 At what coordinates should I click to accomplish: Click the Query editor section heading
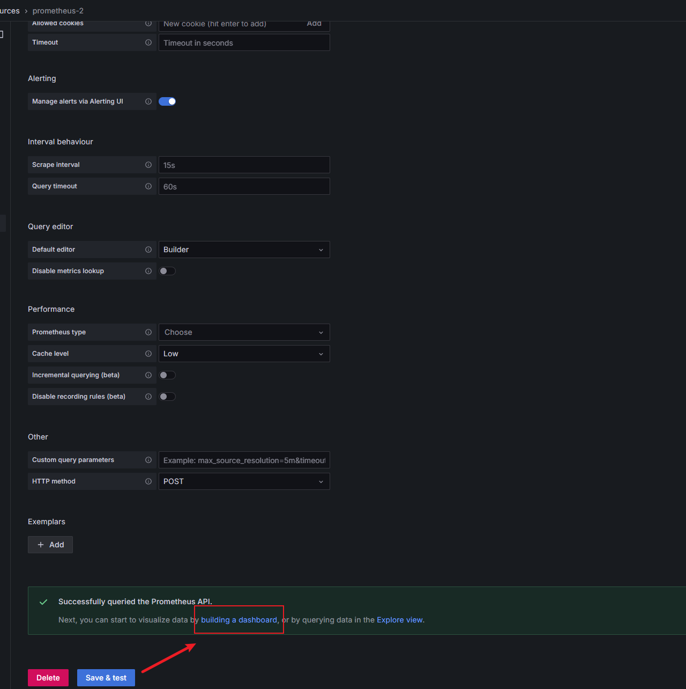tap(50, 226)
